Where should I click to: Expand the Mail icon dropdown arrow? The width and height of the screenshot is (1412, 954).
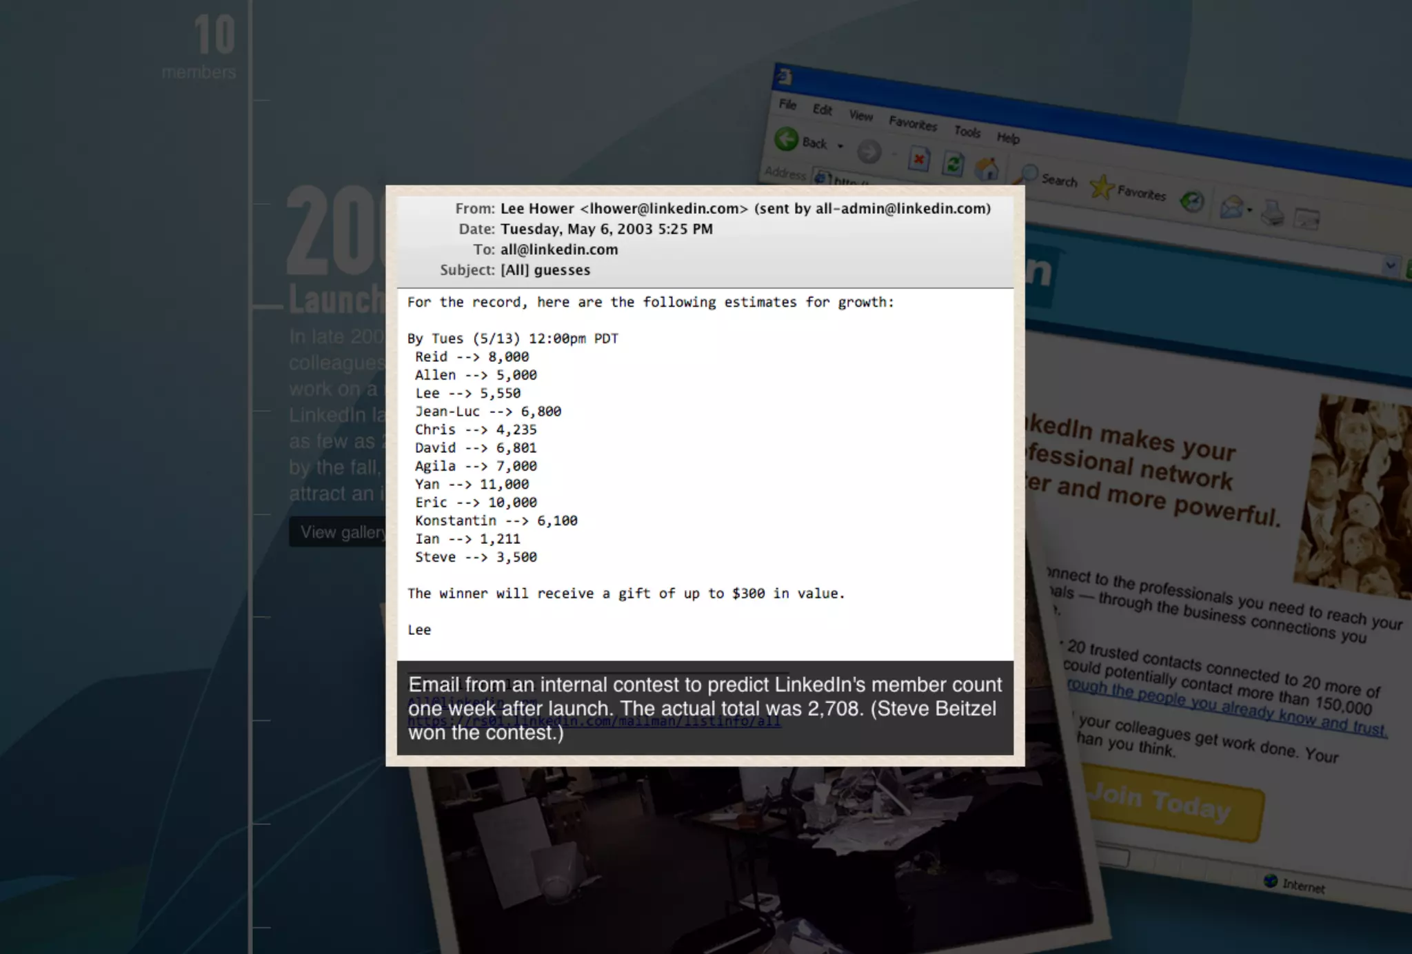1249,210
